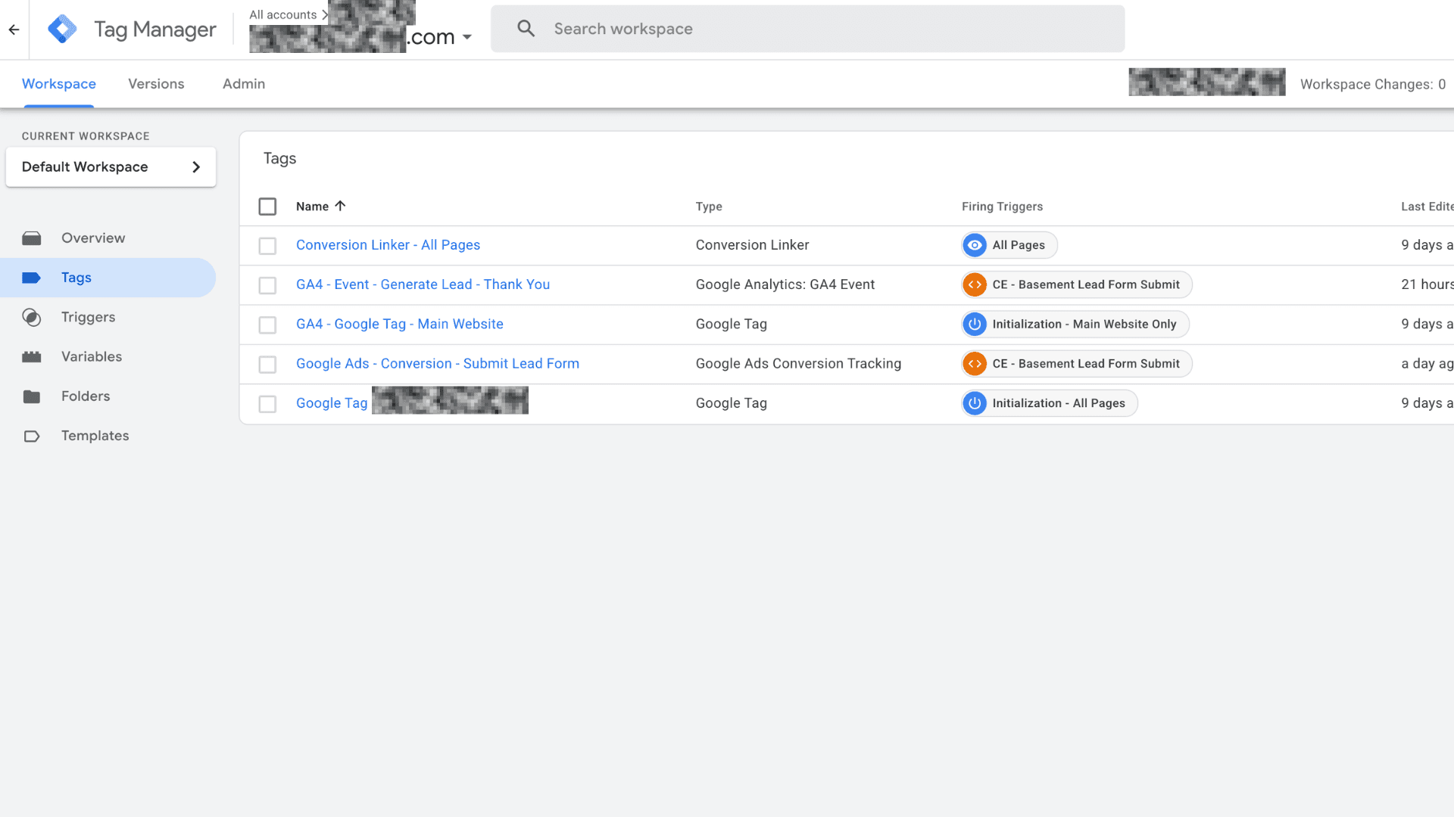
Task: Switch to the Workspace tab
Action: (59, 84)
